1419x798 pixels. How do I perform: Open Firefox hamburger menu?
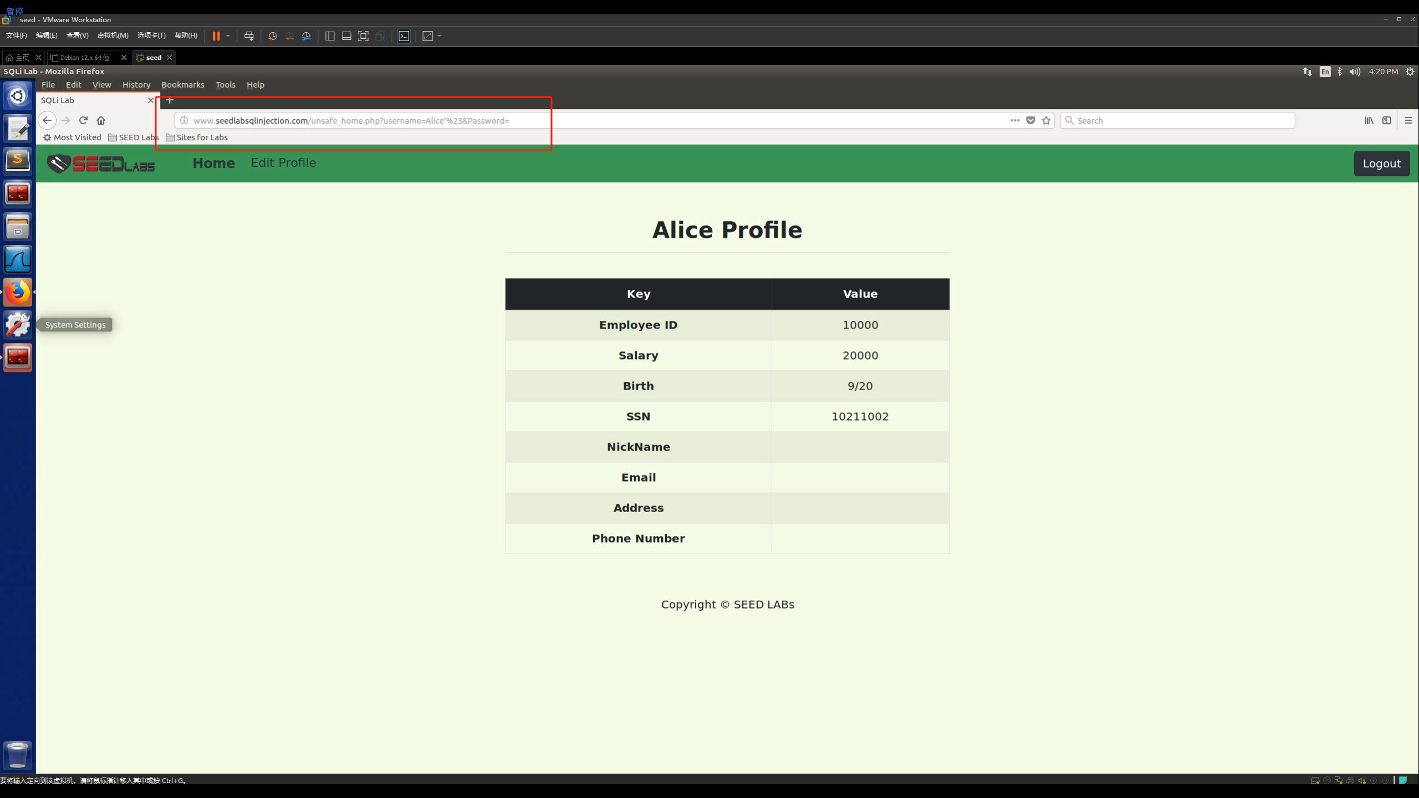(x=1408, y=120)
